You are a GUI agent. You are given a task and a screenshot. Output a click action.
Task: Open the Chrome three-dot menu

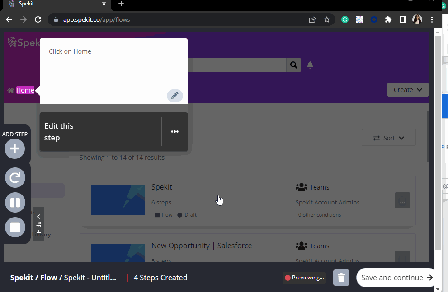click(432, 19)
